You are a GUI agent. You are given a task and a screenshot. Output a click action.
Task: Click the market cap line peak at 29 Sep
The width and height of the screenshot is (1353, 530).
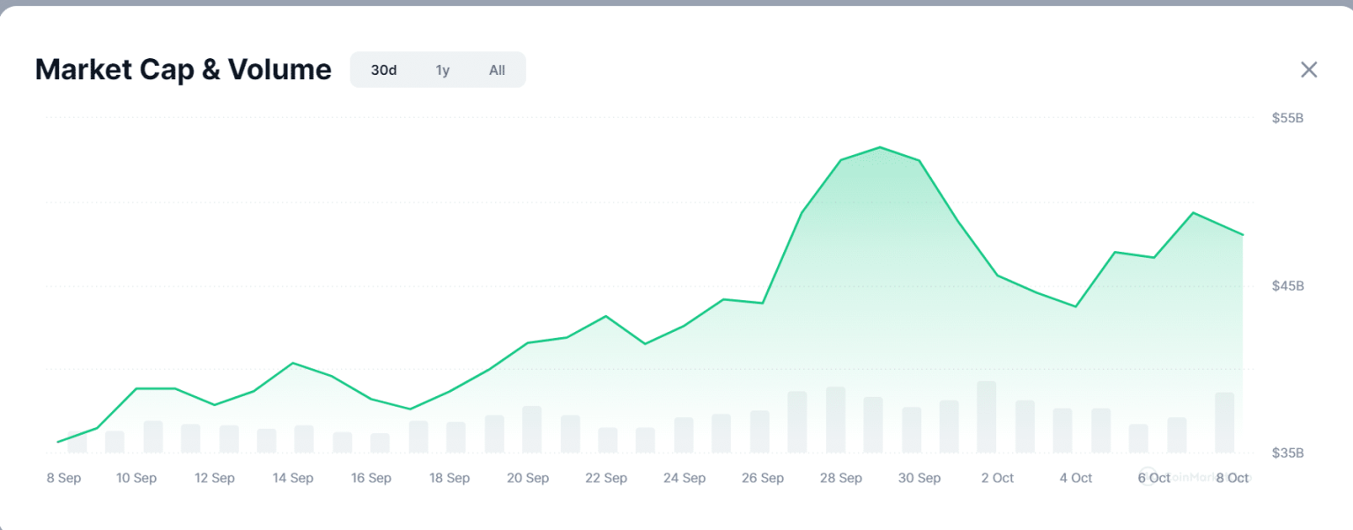coord(880,147)
